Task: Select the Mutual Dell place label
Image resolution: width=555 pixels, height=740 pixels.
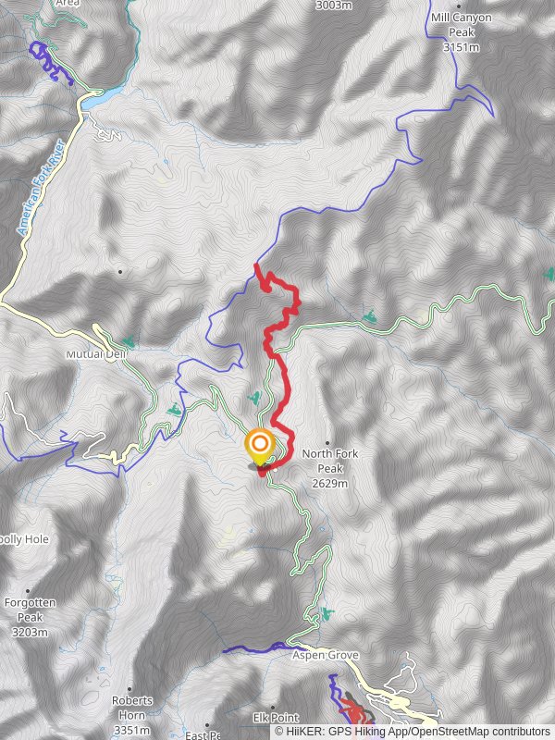Action: coord(95,354)
